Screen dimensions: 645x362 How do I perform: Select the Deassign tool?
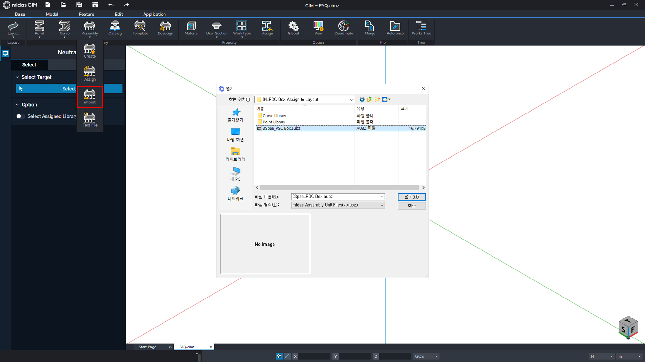point(165,28)
